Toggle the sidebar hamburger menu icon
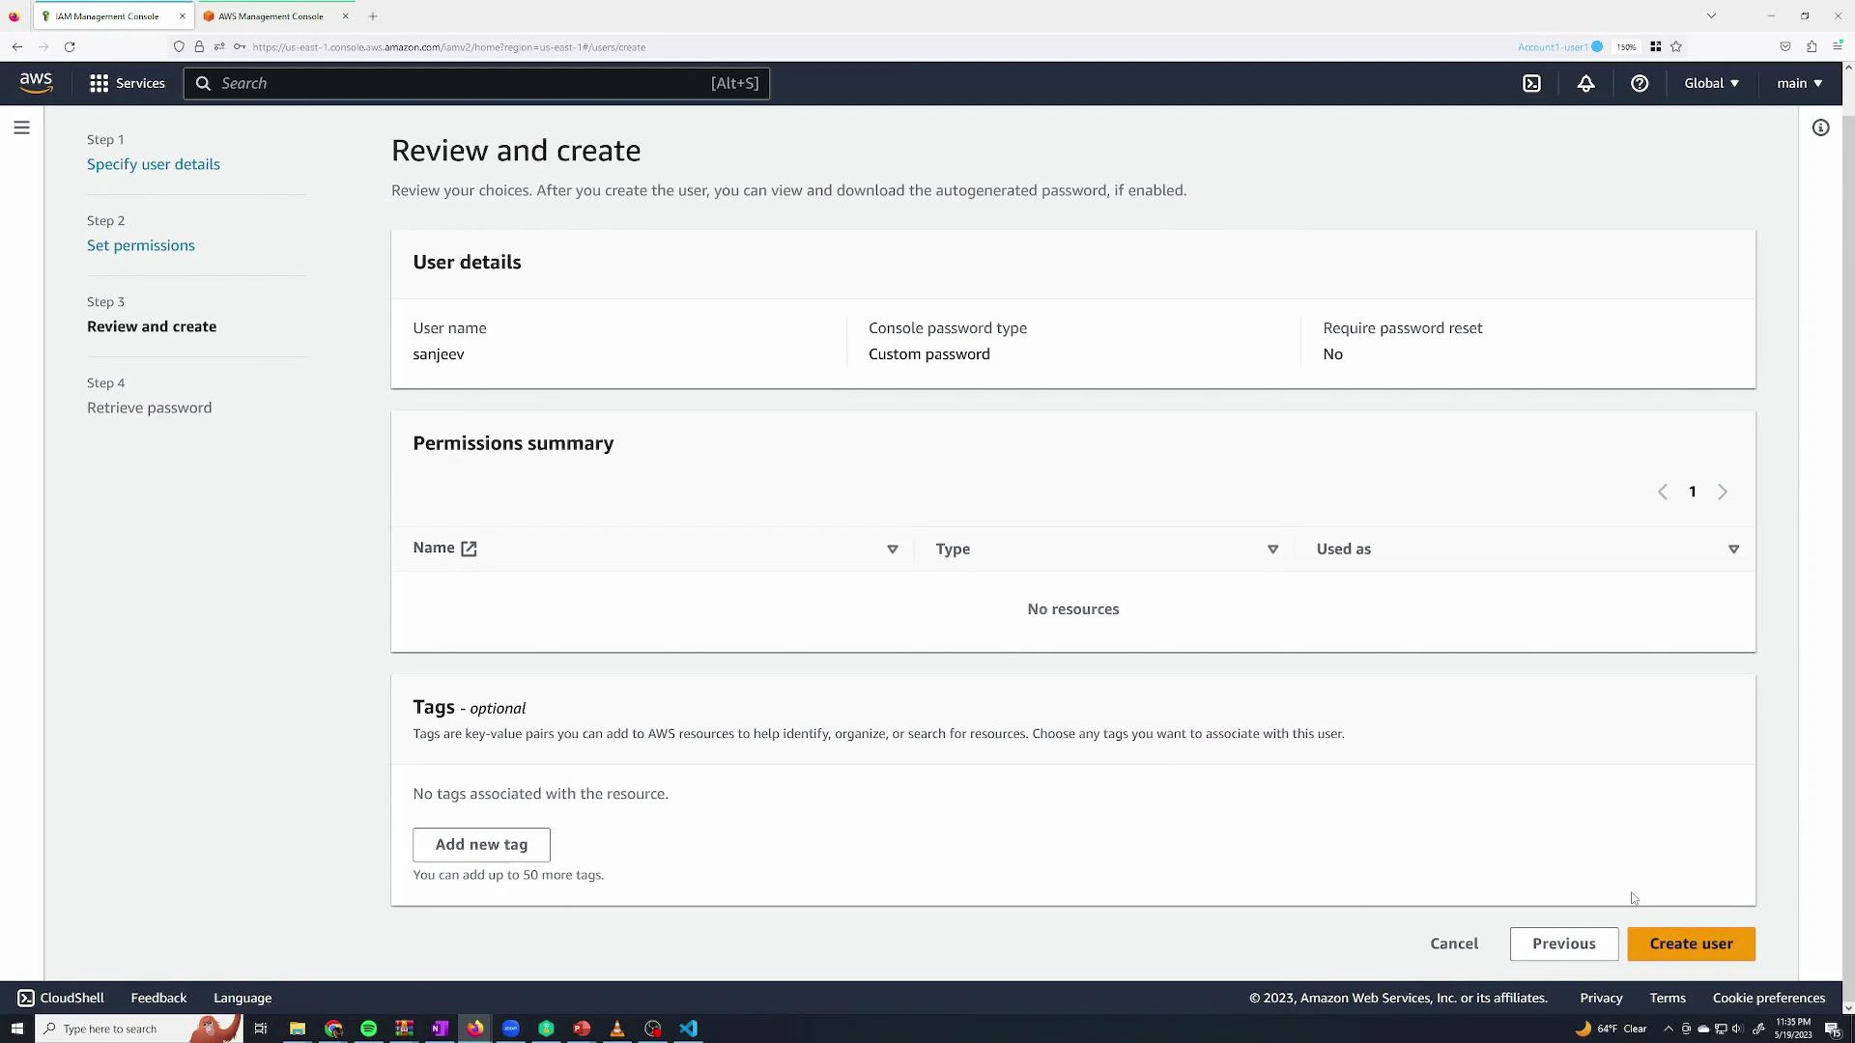Screen dimensions: 1855x1043 21,127
